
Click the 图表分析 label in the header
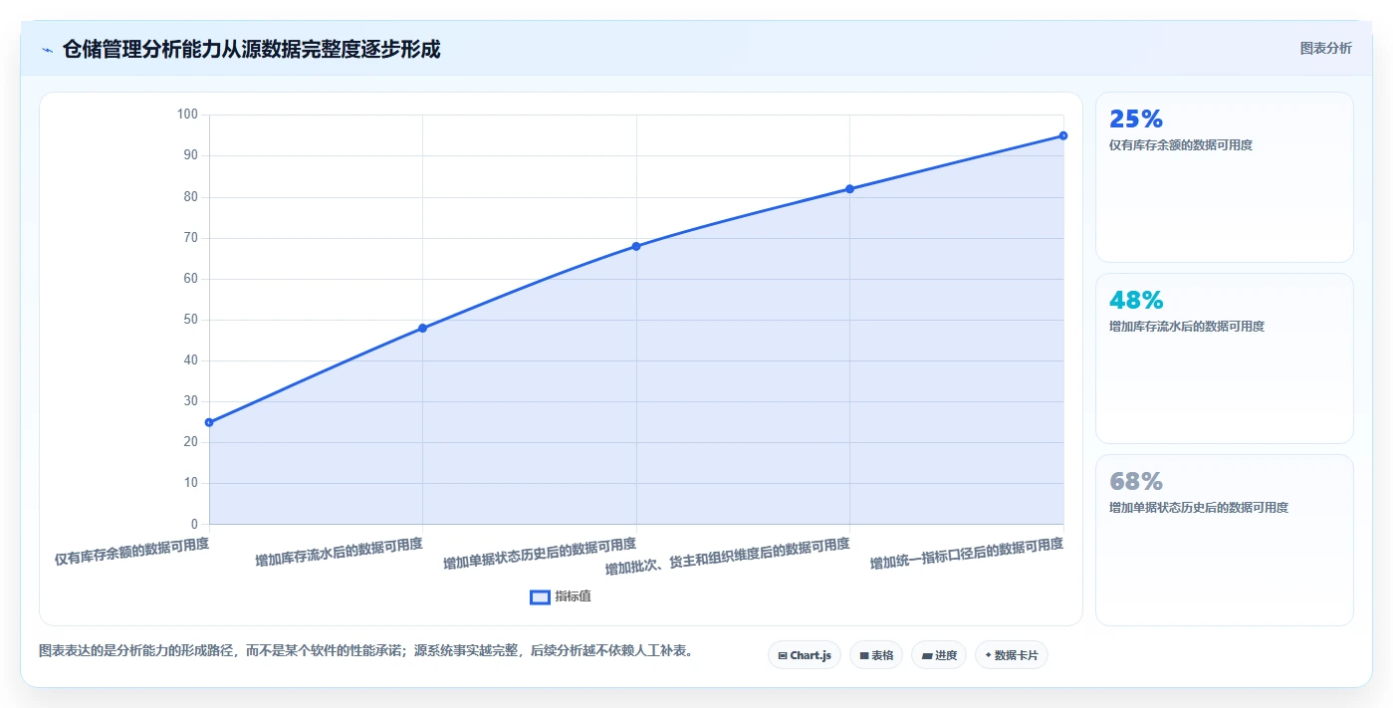click(1325, 49)
